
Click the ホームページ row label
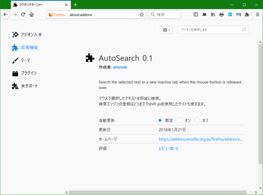pyautogui.click(x=108, y=139)
